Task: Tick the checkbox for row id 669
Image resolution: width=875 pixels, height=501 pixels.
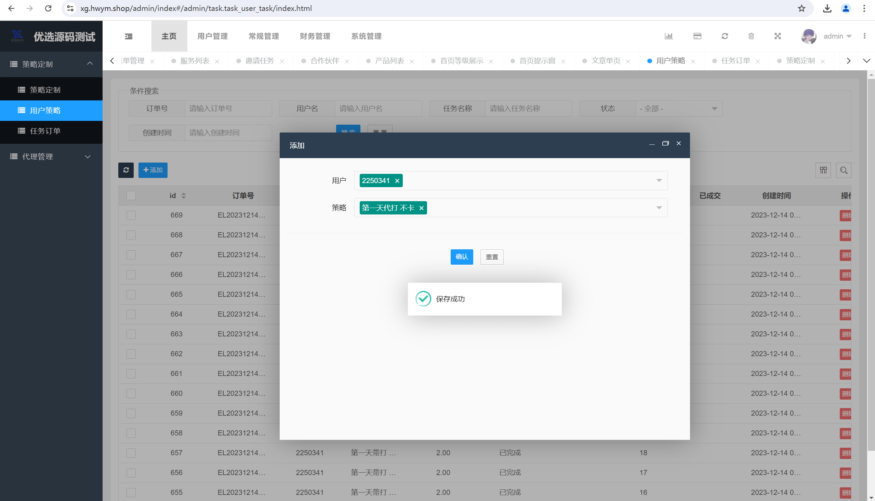Action: click(131, 215)
